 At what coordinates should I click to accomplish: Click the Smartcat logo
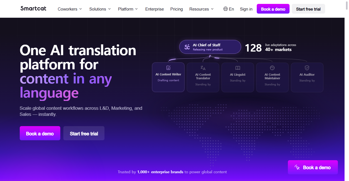point(33,8)
